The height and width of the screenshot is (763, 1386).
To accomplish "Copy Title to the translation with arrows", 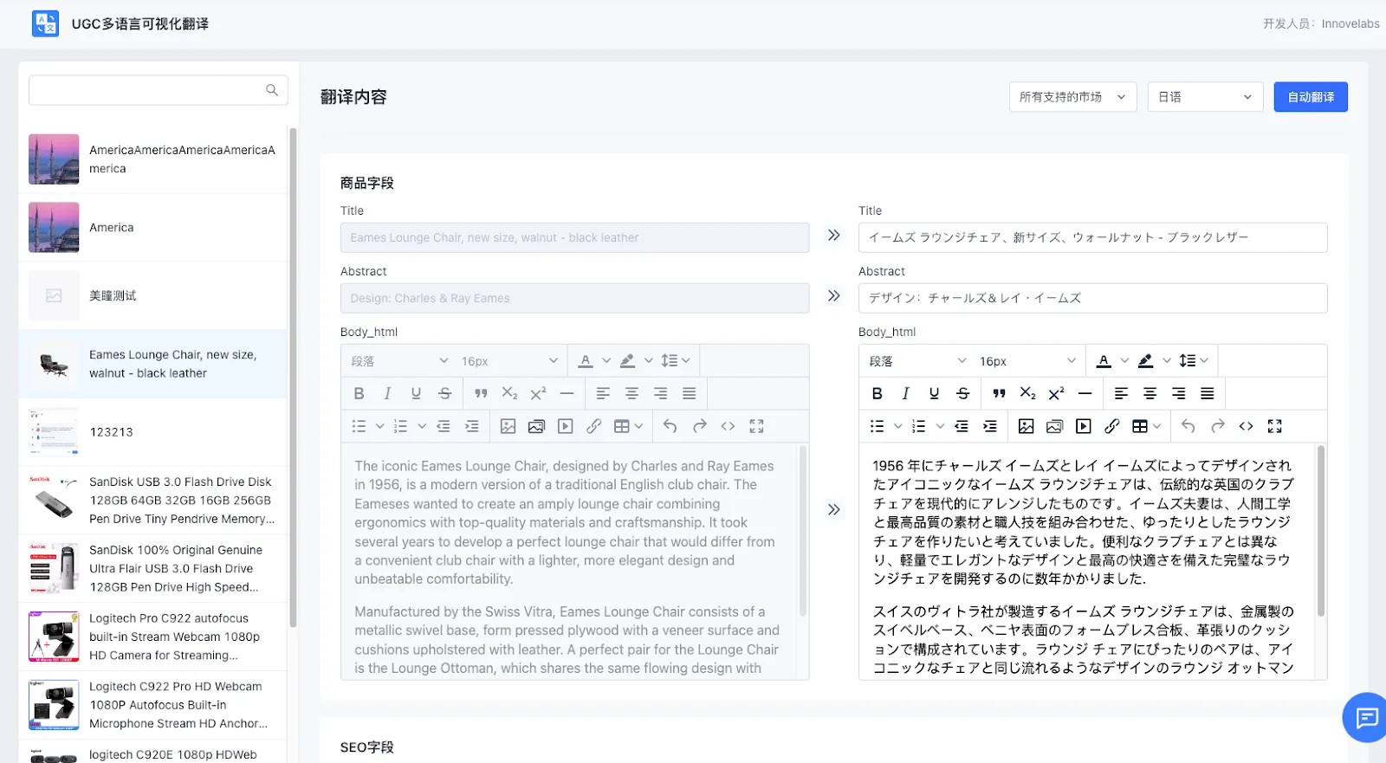I will tap(833, 236).
